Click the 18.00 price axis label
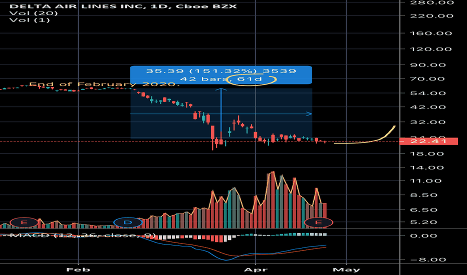 pyautogui.click(x=427, y=153)
